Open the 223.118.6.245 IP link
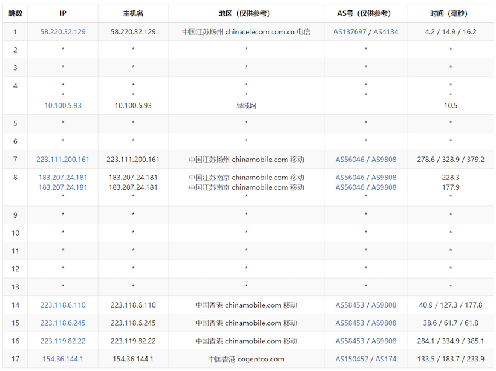The height and width of the screenshot is (371, 496). tap(63, 323)
